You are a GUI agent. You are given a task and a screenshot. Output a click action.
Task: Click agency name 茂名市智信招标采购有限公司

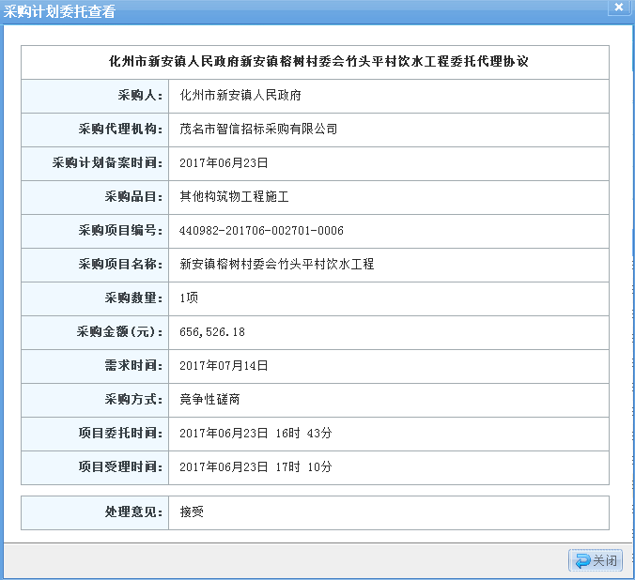pyautogui.click(x=258, y=130)
